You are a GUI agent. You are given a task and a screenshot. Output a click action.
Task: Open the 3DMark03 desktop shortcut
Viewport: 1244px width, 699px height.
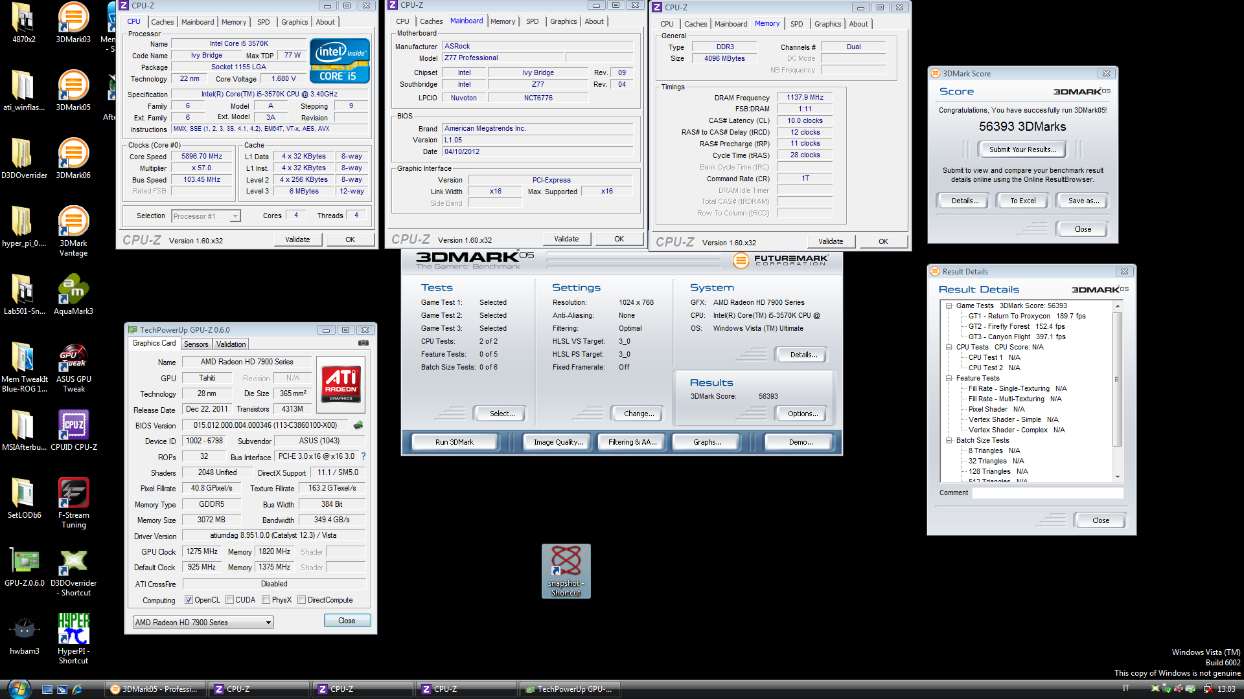click(73, 23)
